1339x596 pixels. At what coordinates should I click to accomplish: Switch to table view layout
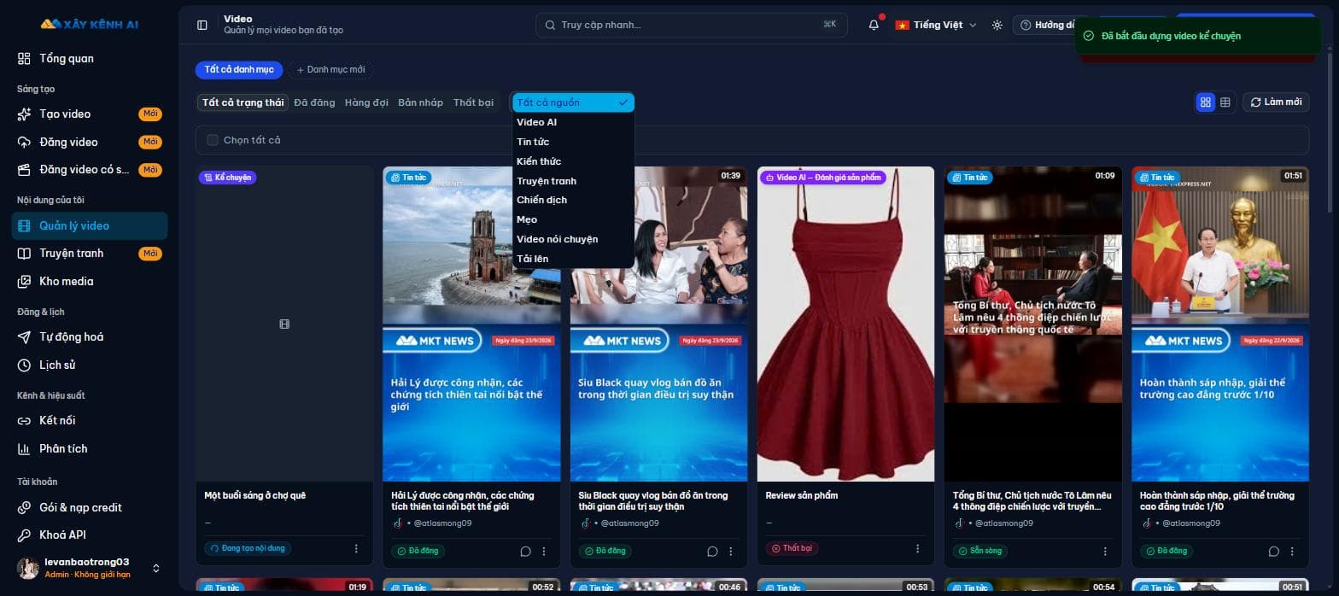pyautogui.click(x=1225, y=102)
